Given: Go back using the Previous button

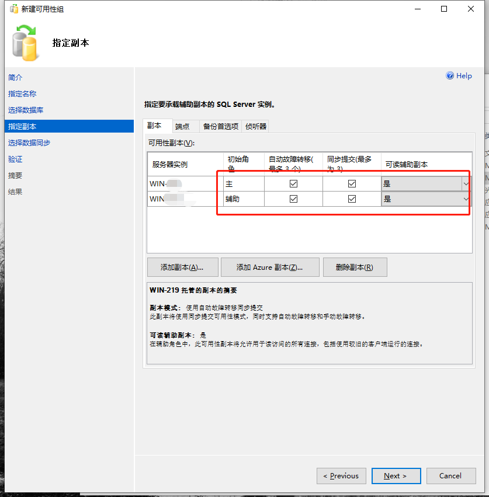Looking at the screenshot, I should (341, 475).
